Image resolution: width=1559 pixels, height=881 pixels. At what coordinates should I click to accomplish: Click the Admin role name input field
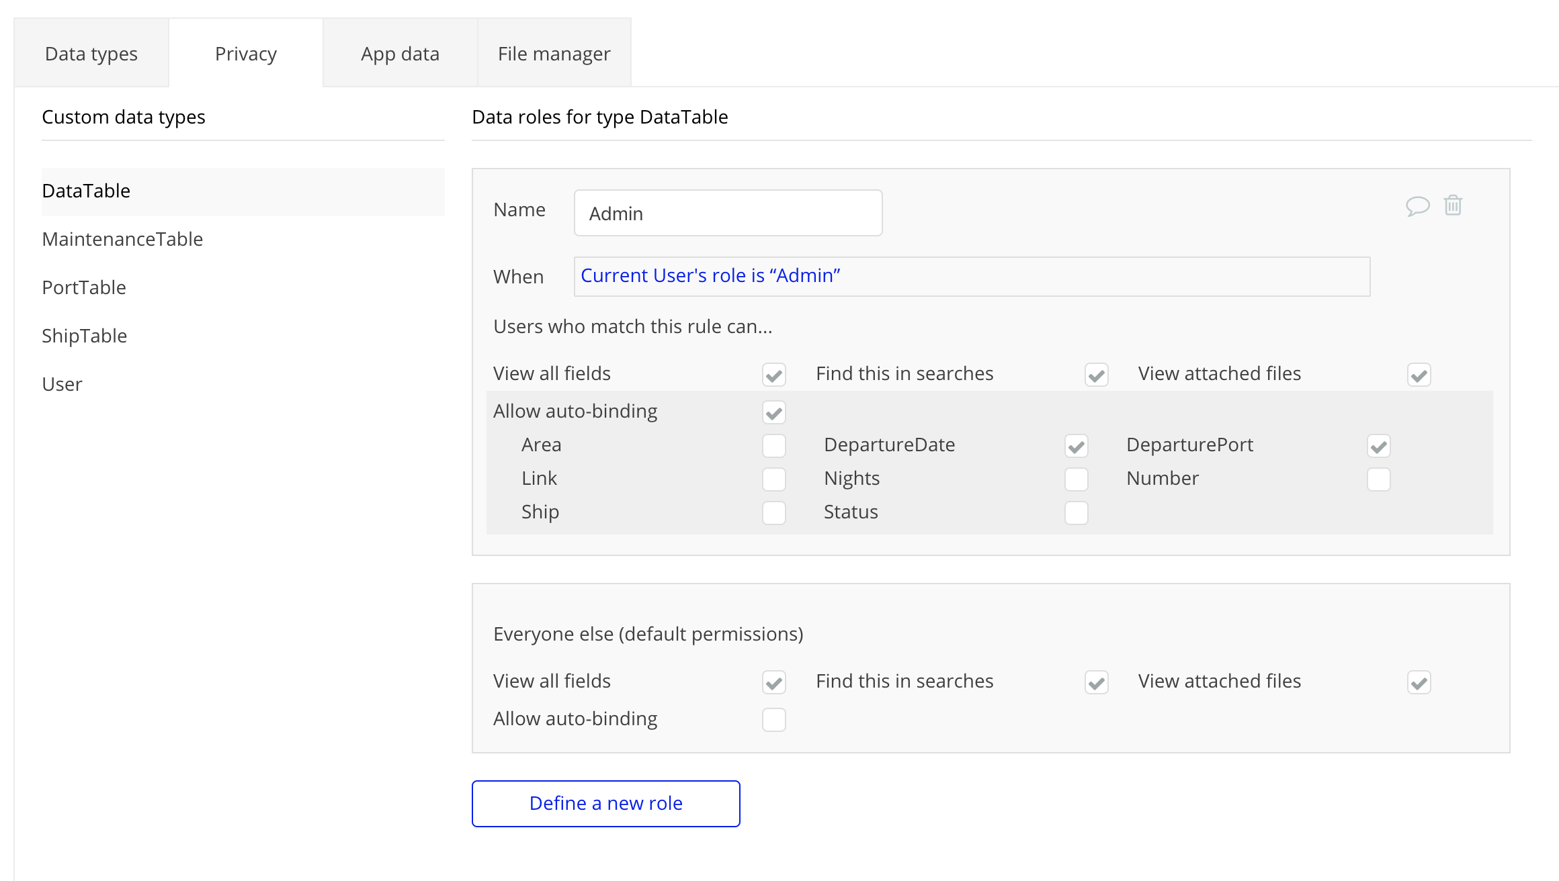coord(728,214)
